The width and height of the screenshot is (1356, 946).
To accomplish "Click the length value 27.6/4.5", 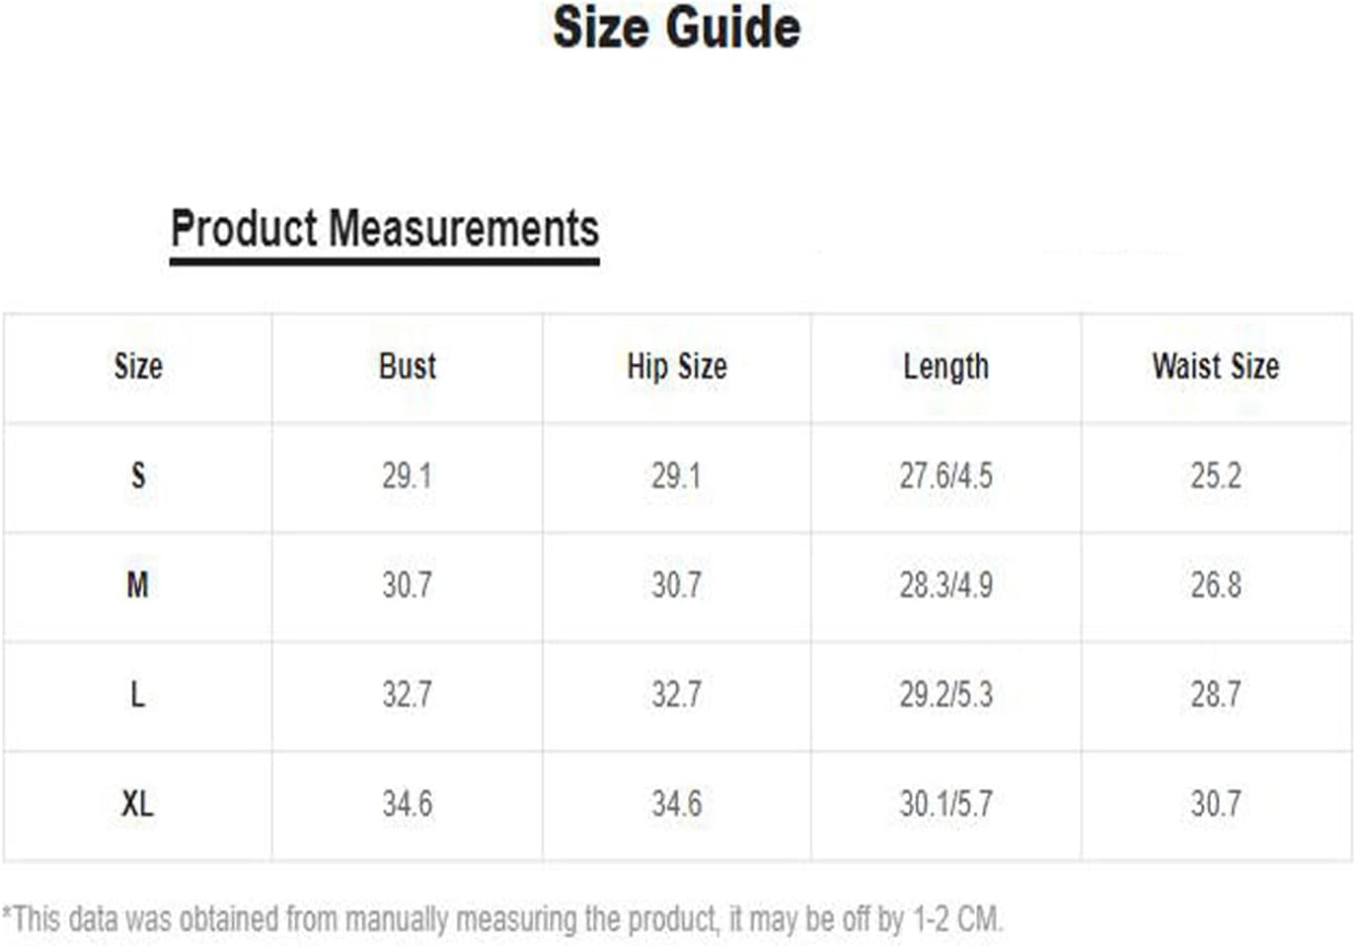I will coord(945,475).
